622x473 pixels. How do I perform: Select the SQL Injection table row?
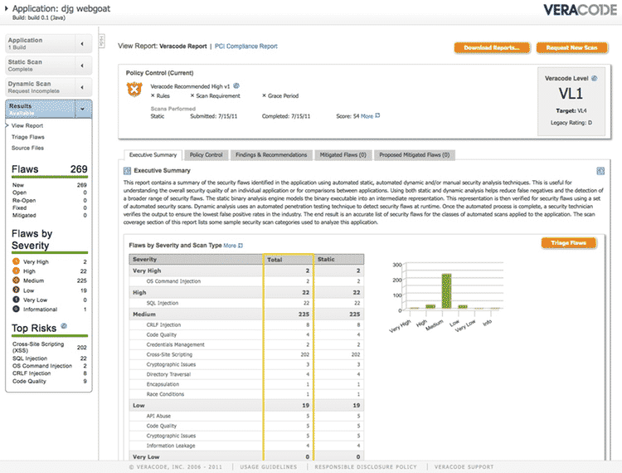[x=246, y=303]
